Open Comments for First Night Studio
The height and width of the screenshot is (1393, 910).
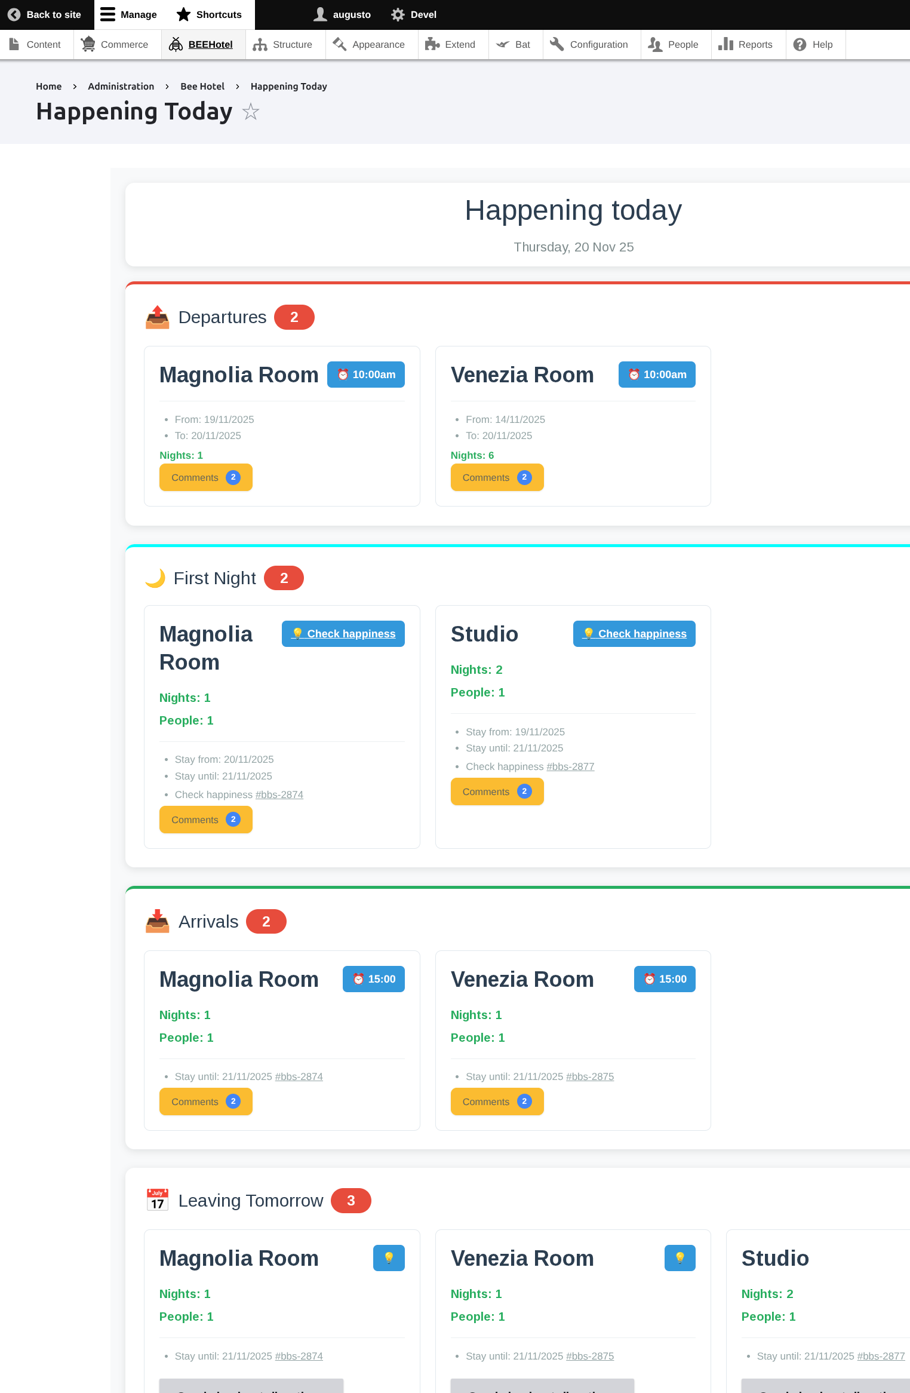pos(497,791)
